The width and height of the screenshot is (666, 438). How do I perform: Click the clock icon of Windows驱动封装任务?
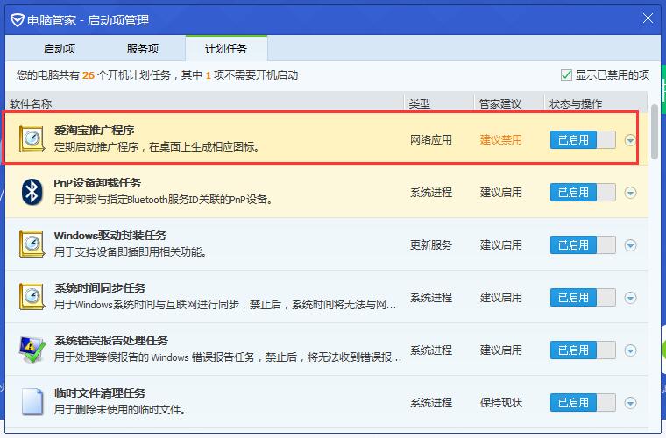click(x=32, y=244)
